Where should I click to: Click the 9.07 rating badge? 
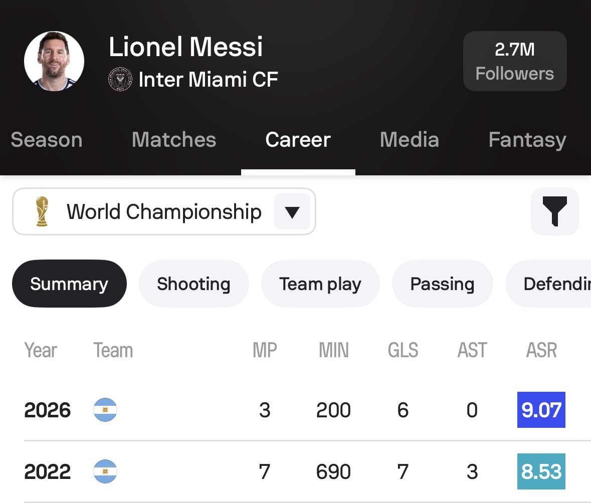pyautogui.click(x=541, y=409)
